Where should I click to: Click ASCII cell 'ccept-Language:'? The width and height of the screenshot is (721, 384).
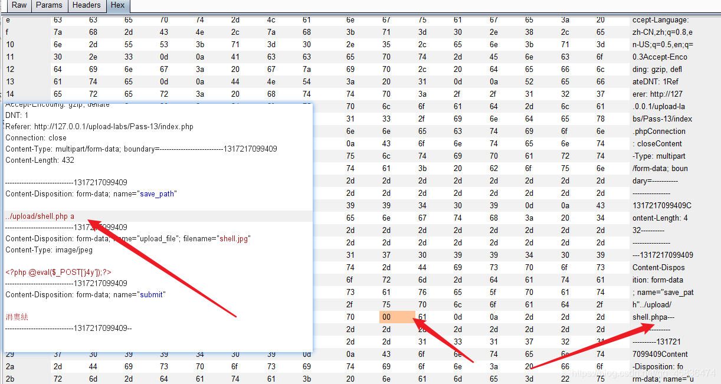click(660, 20)
